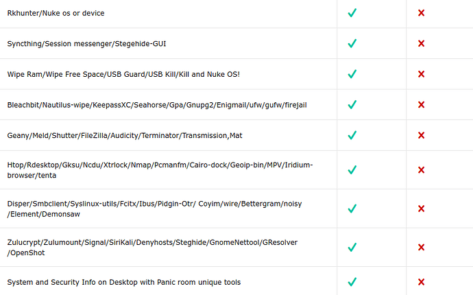Click red X in Wipe Ram row
Viewport: 473px width, 295px height.
(421, 74)
